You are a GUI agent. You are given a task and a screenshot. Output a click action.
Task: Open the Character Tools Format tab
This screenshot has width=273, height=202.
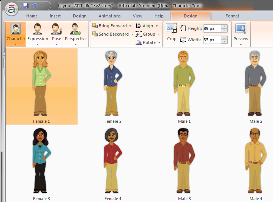tap(232, 16)
